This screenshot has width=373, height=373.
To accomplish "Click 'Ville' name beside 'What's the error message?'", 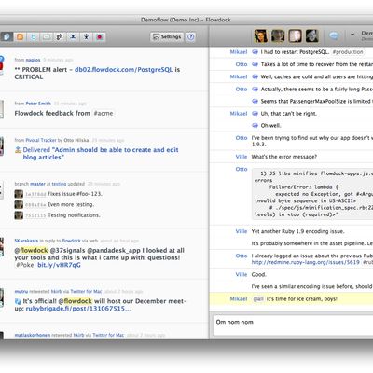I will (242, 157).
